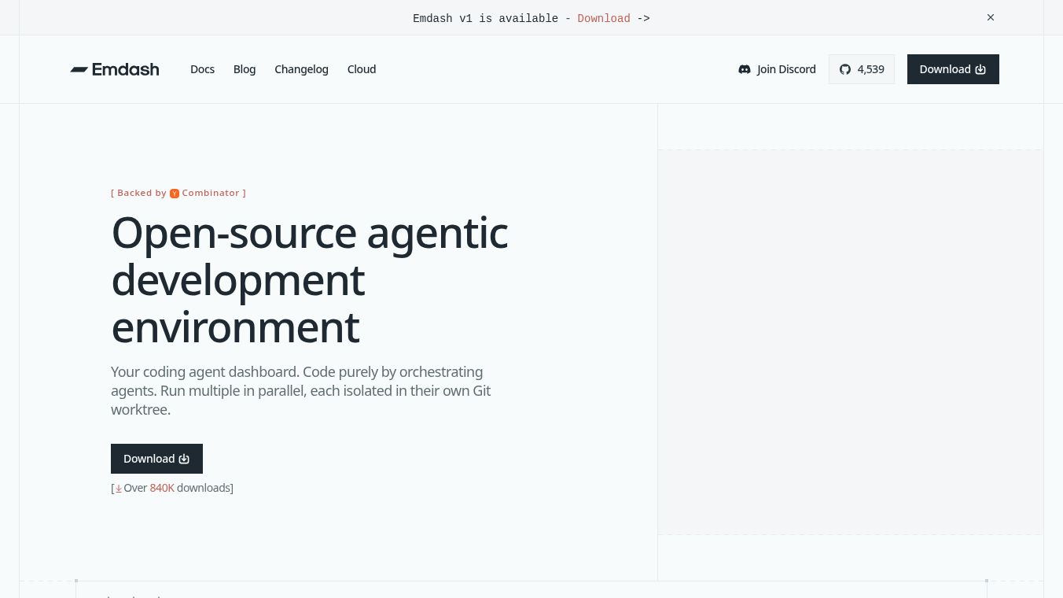Click the 'Your coding agent dashboard' description paragraph
This screenshot has height=598, width=1063.
(301, 390)
